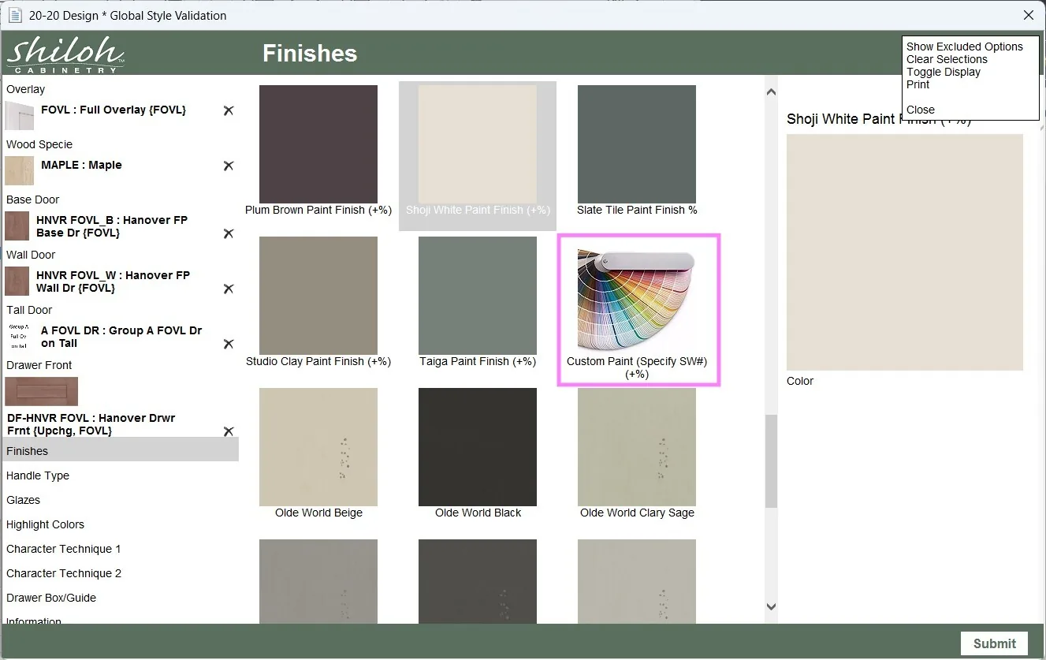Select the Drawer Box/Guide category
The height and width of the screenshot is (660, 1046).
[51, 598]
